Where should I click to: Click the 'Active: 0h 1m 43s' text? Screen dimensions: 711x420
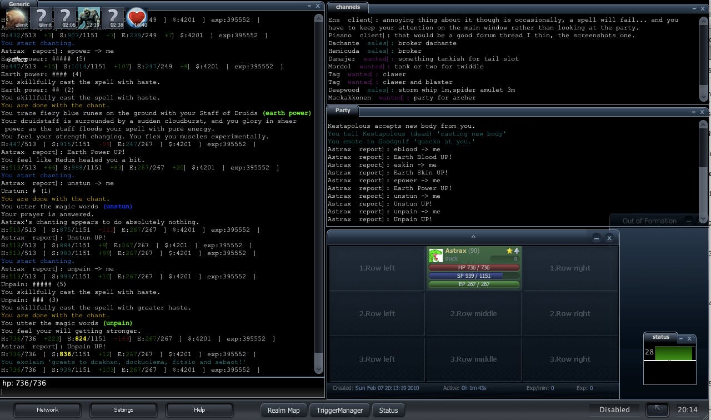point(464,388)
